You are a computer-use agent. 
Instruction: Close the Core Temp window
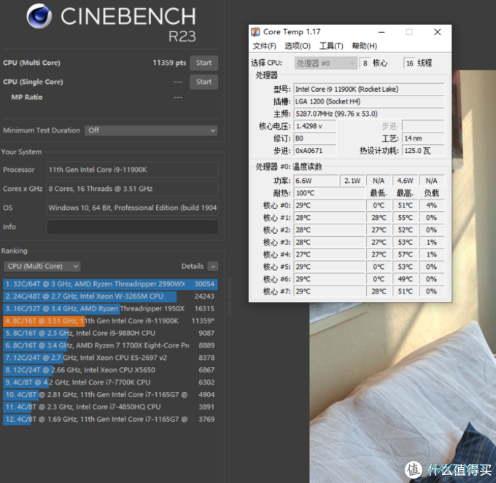438,32
